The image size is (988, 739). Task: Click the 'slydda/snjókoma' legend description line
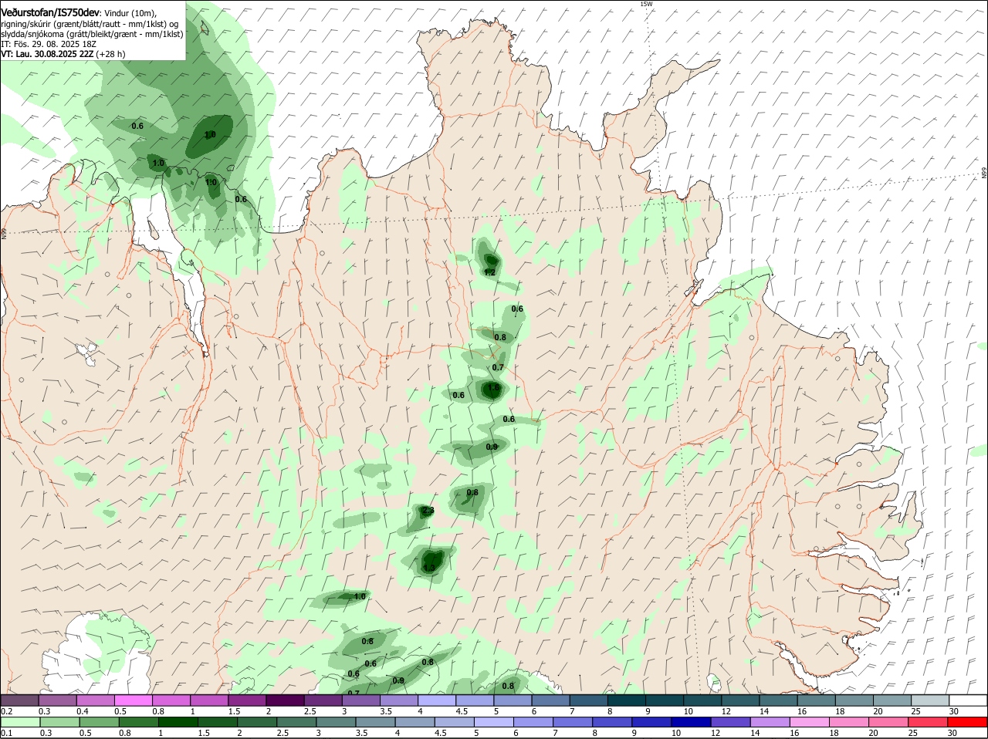[x=92, y=34]
